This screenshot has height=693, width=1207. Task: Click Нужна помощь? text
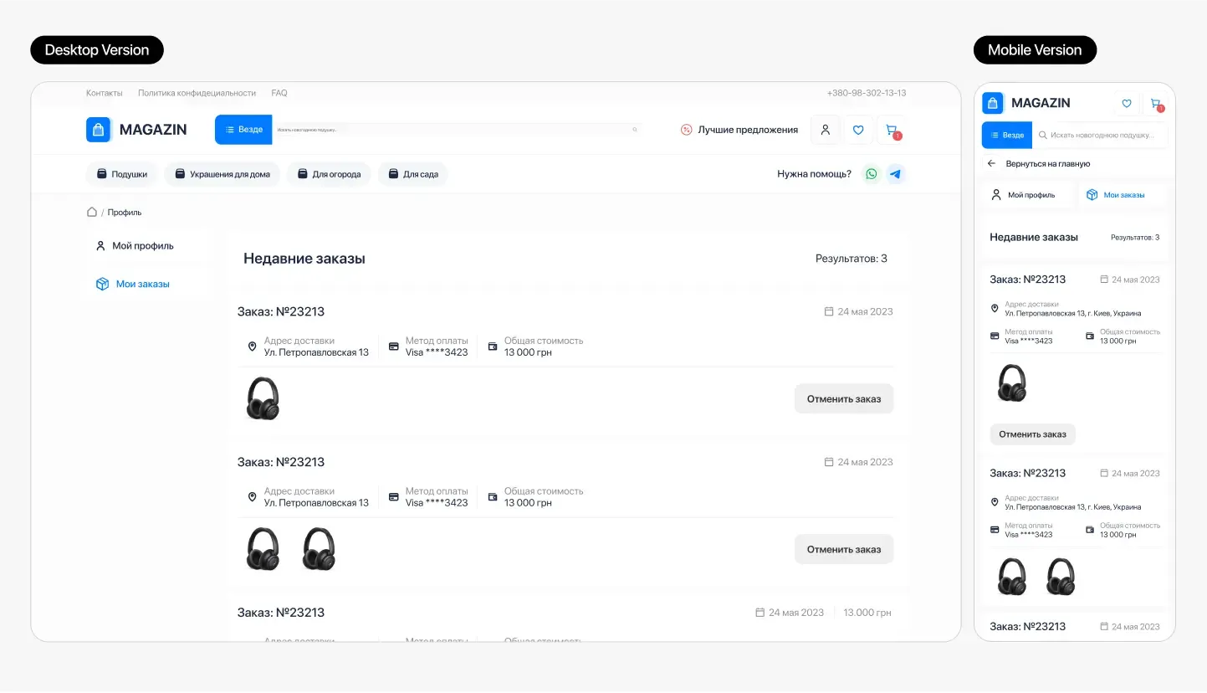814,174
